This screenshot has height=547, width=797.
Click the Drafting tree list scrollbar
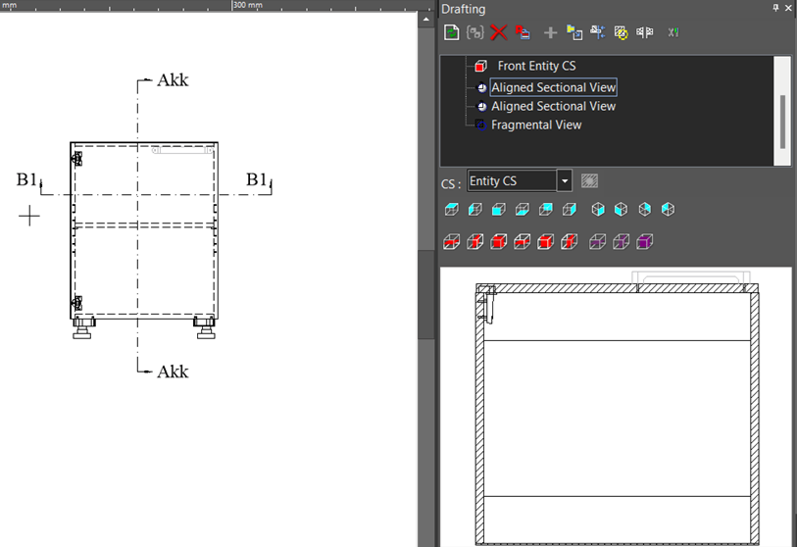pyautogui.click(x=782, y=122)
